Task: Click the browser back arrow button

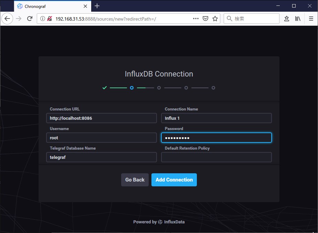Action: [7, 19]
